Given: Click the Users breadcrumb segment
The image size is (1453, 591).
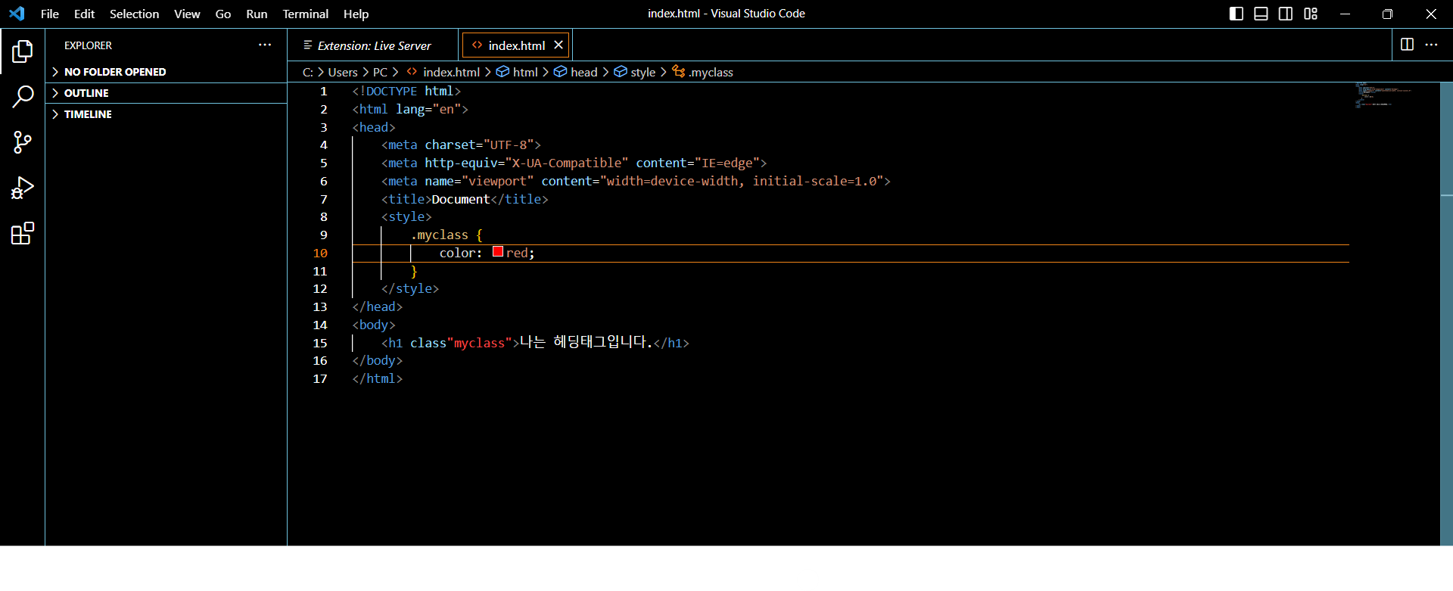Looking at the screenshot, I should (x=343, y=72).
